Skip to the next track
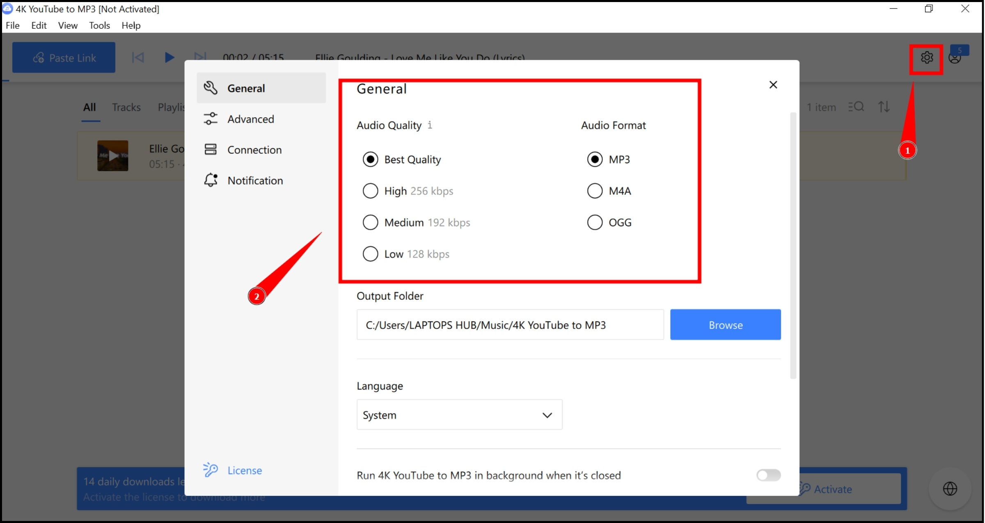985x523 pixels. (200, 57)
